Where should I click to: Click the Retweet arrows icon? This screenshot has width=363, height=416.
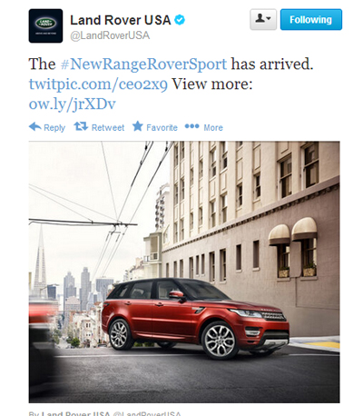(x=81, y=126)
